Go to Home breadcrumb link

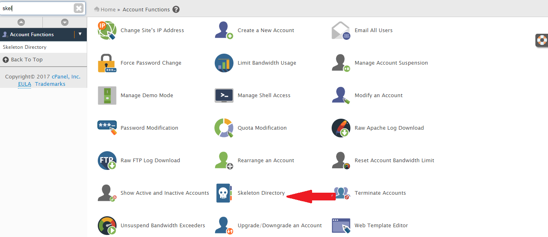click(108, 9)
